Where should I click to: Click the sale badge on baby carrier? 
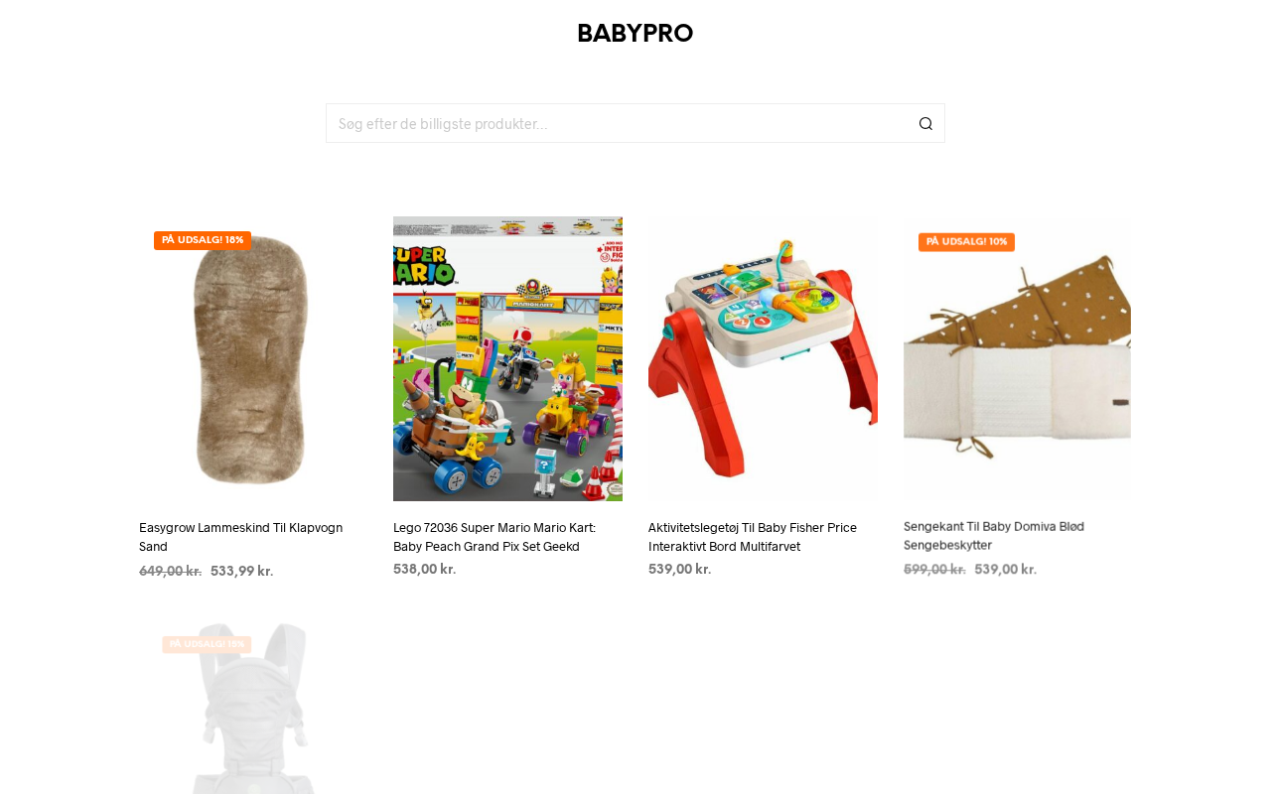click(x=207, y=644)
